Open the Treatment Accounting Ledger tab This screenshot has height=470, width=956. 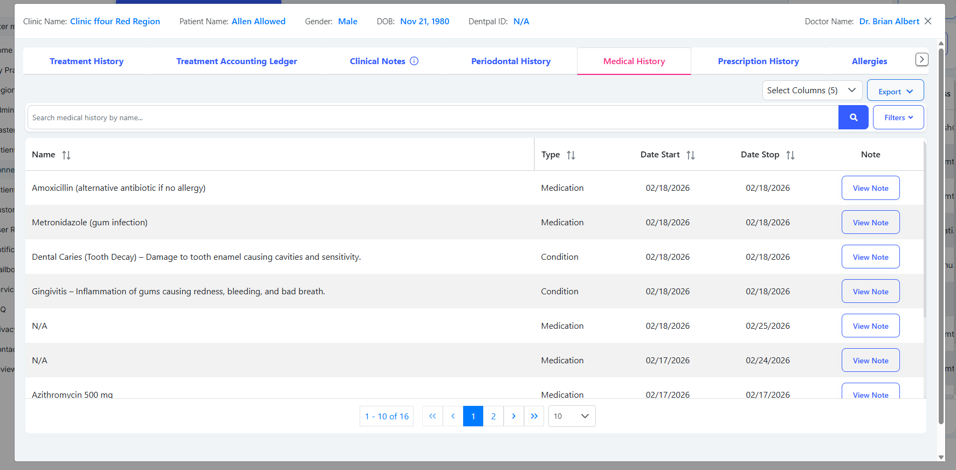pos(236,61)
